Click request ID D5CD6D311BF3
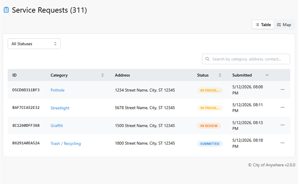Viewport: 298px width, 184px height. pyautogui.click(x=26, y=90)
